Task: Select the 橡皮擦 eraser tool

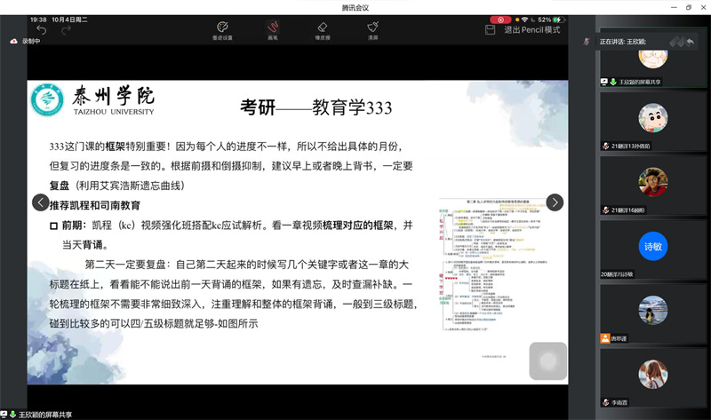Action: pyautogui.click(x=323, y=30)
